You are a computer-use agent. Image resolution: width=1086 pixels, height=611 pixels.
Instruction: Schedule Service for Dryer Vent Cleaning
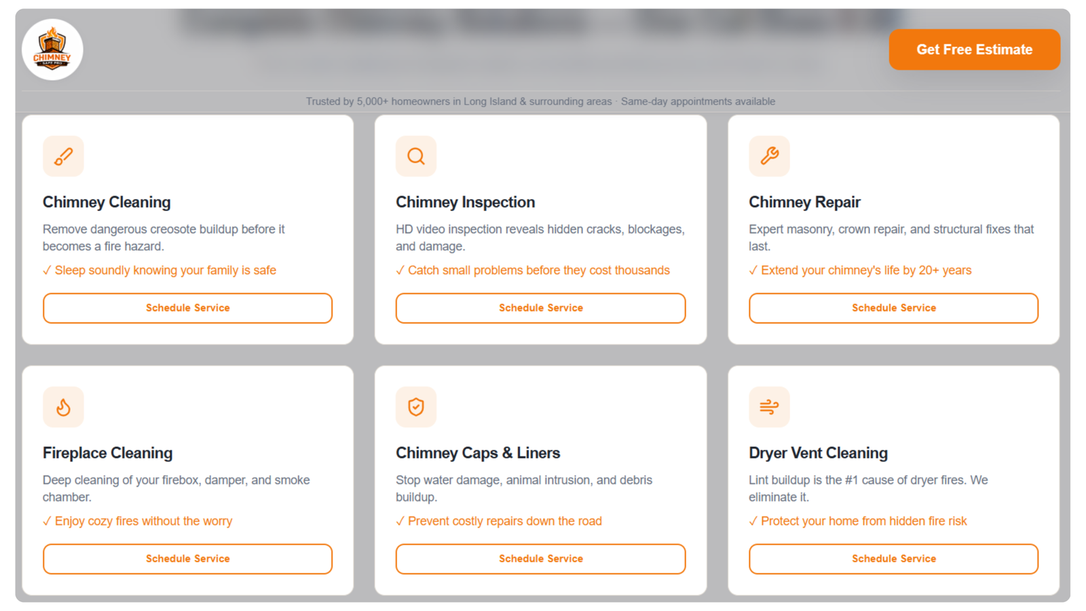pos(893,559)
